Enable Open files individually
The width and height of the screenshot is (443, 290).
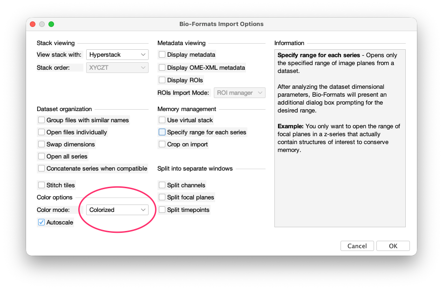[41, 132]
